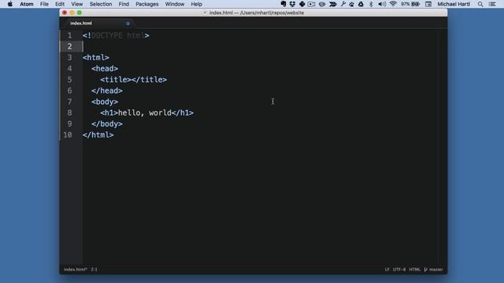The image size is (504, 283).
Task: Open the Help menu
Action: tap(196, 4)
